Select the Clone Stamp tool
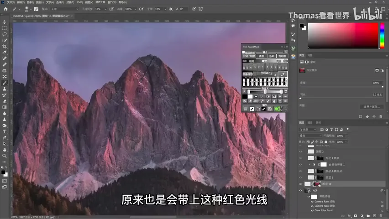389x219 pixels. tap(5, 89)
